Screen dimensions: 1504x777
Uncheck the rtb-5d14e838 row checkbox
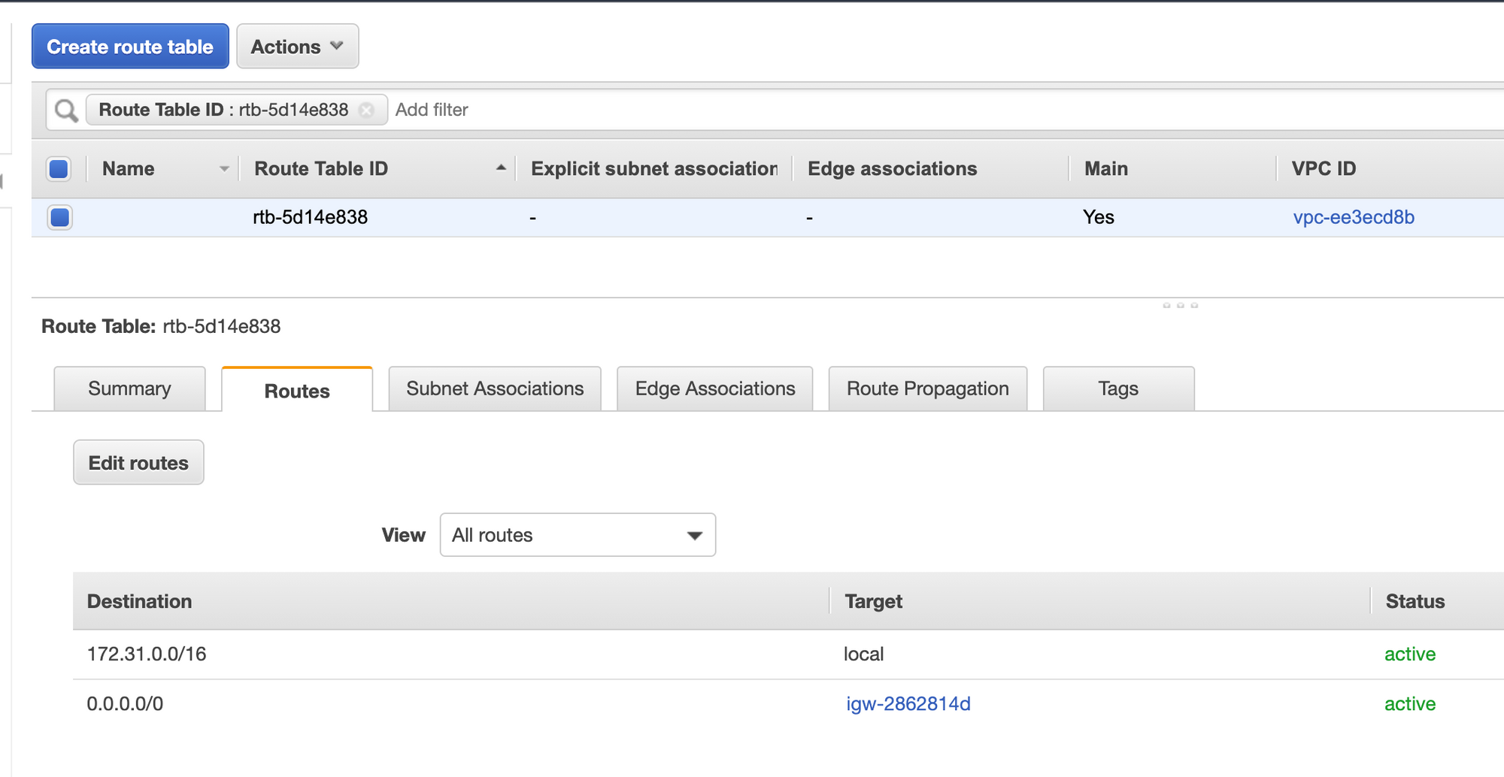point(59,217)
